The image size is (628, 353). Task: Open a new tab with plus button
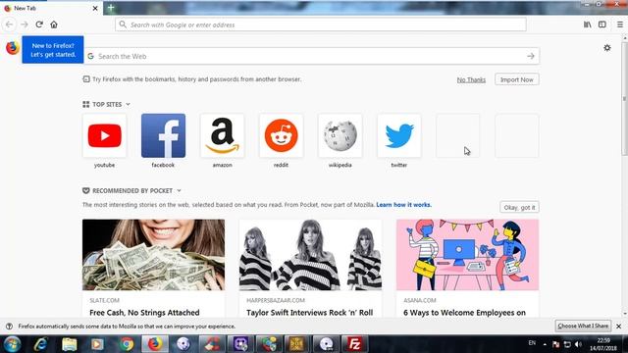click(x=111, y=8)
